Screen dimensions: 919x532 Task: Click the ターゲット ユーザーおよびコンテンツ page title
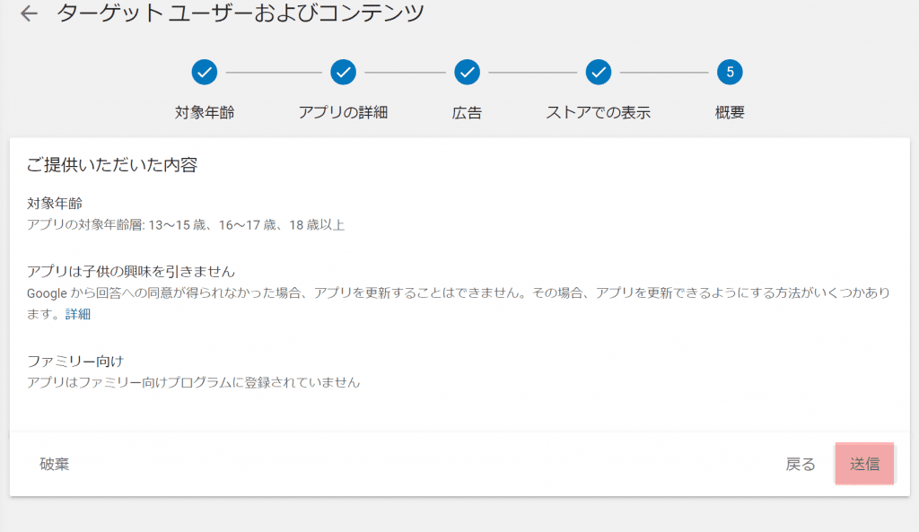(241, 13)
